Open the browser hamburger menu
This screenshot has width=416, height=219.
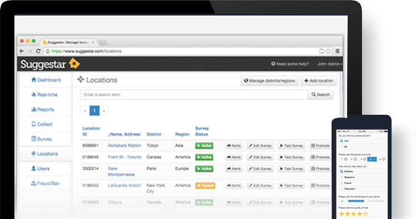click(338, 51)
